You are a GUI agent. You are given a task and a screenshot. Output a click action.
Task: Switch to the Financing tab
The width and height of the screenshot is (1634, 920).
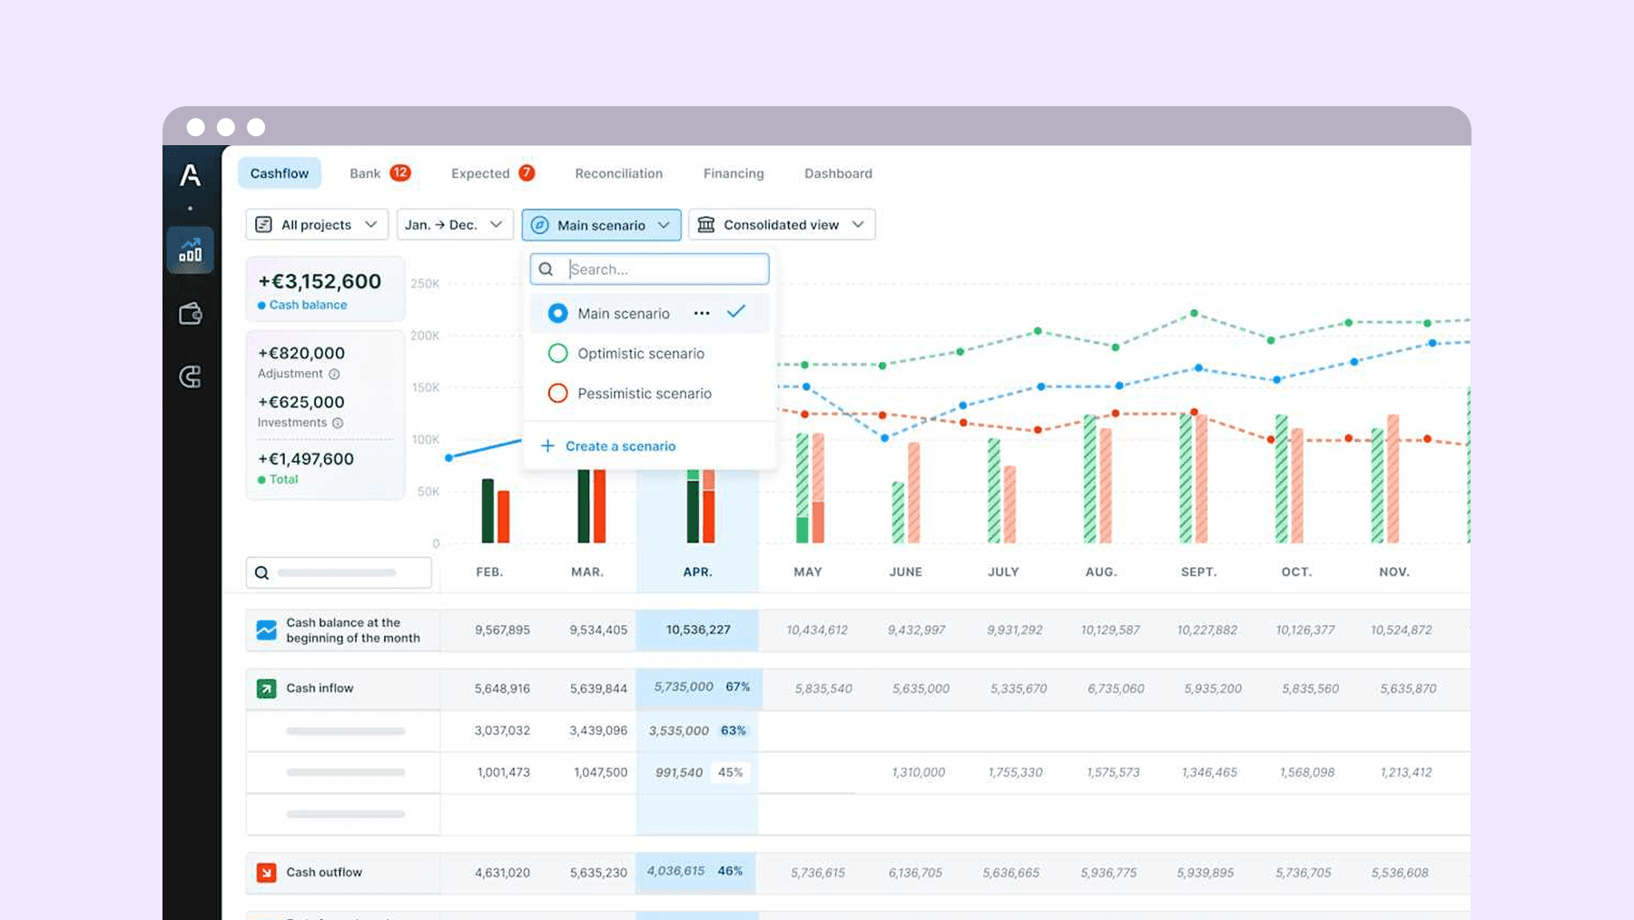(733, 173)
